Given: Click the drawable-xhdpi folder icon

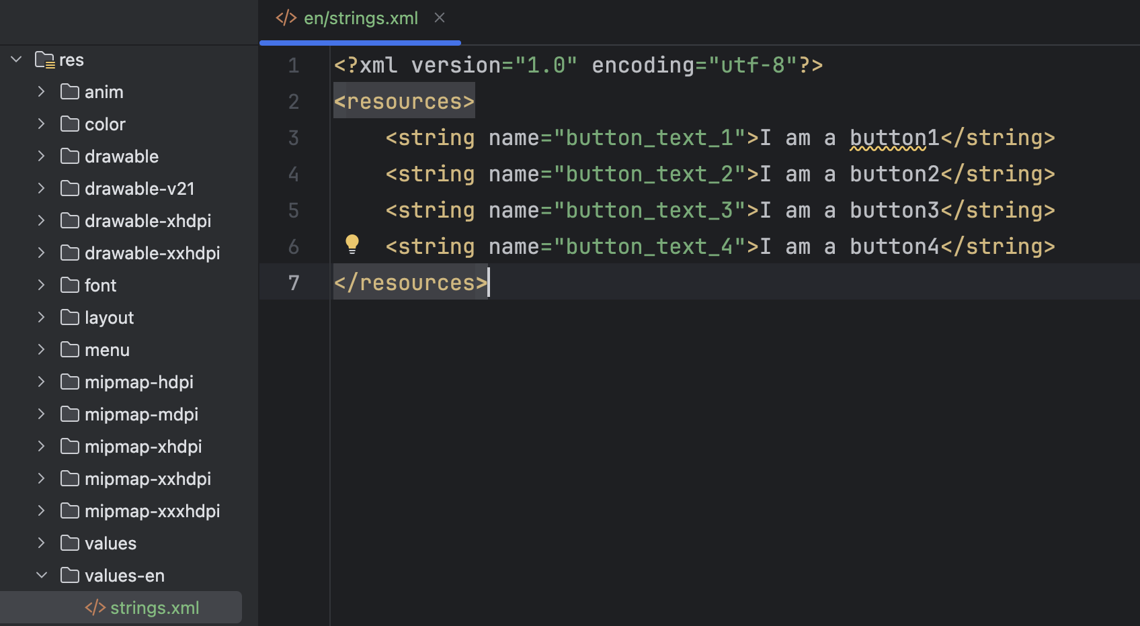Looking at the screenshot, I should [x=70, y=220].
